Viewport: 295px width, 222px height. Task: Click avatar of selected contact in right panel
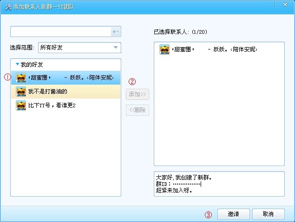click(164, 49)
